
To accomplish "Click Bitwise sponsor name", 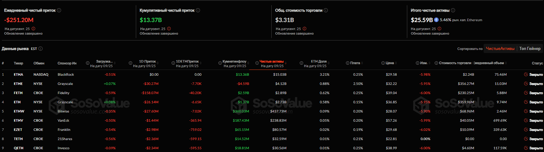I will pos(63,111).
